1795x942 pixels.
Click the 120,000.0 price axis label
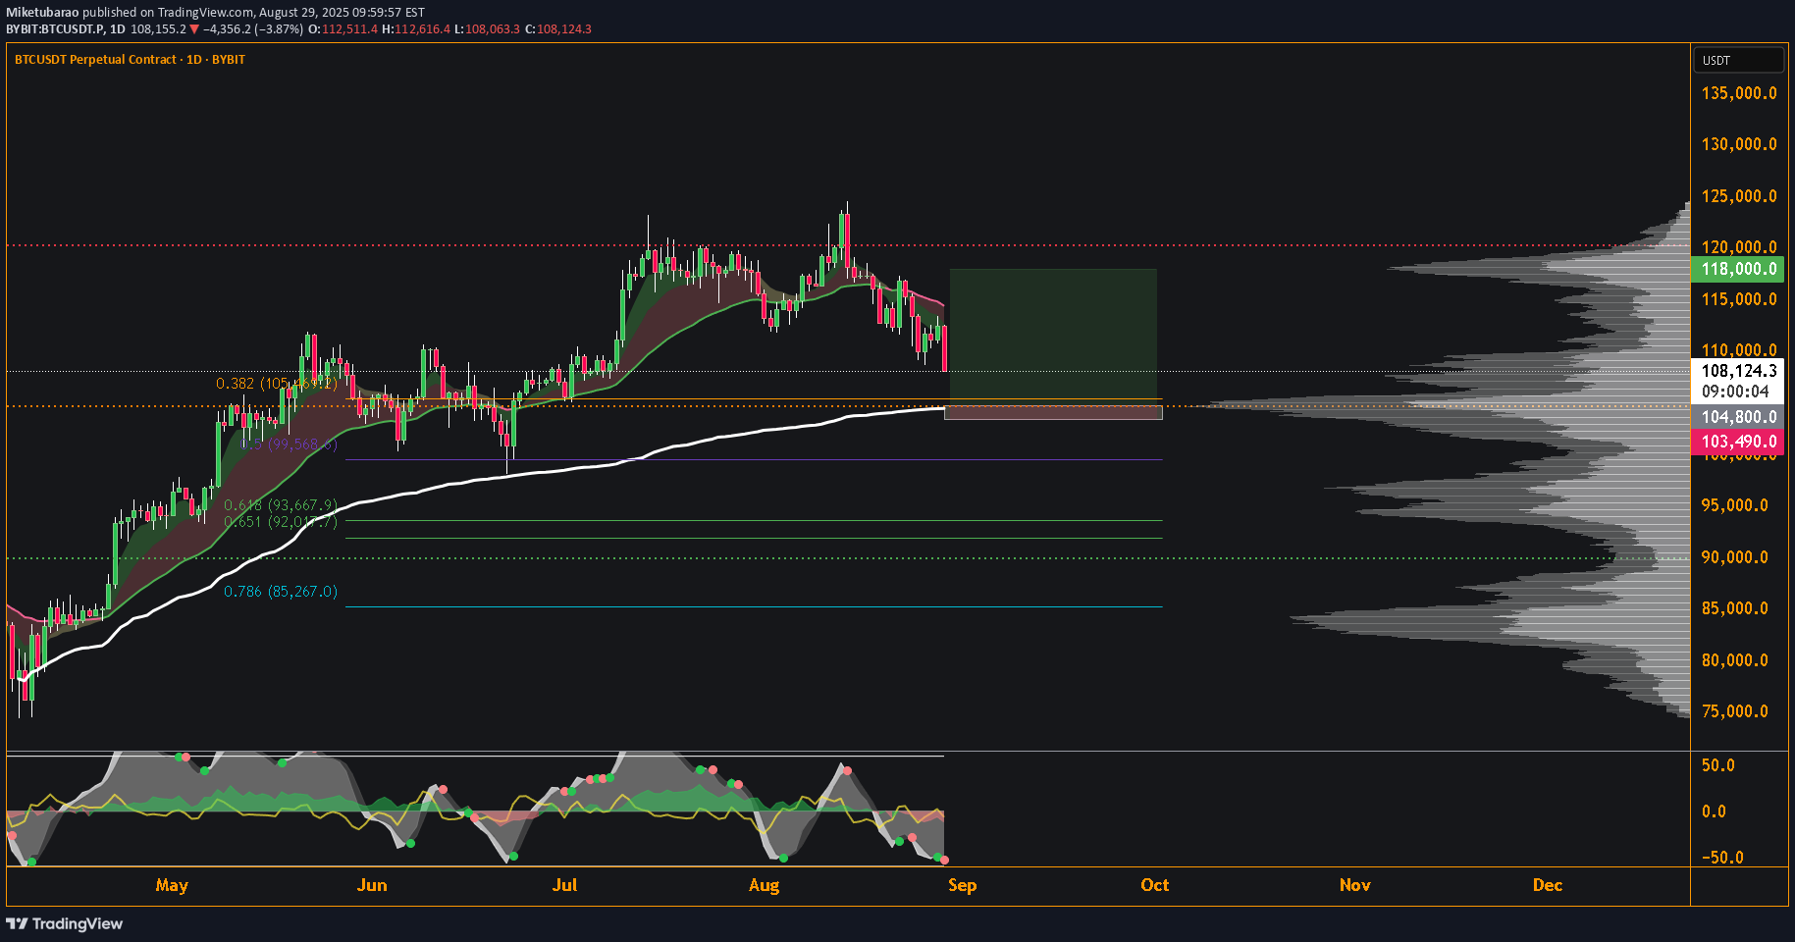point(1739,247)
